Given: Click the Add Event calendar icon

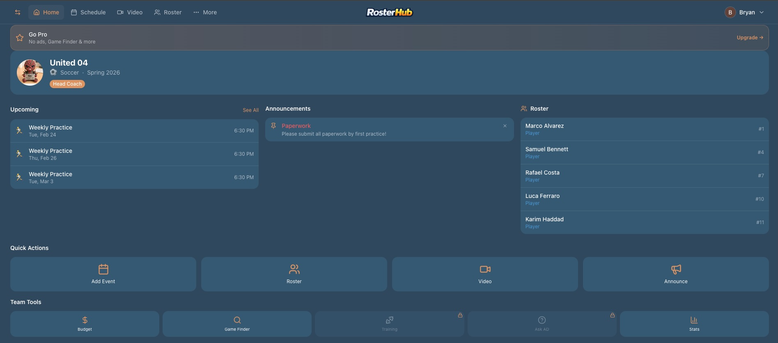Looking at the screenshot, I should [103, 270].
